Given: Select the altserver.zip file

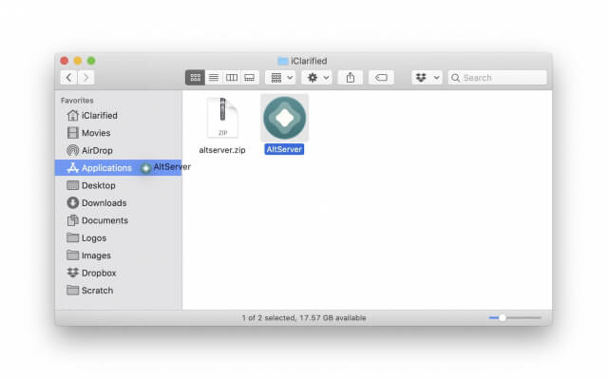Looking at the screenshot, I should click(222, 124).
